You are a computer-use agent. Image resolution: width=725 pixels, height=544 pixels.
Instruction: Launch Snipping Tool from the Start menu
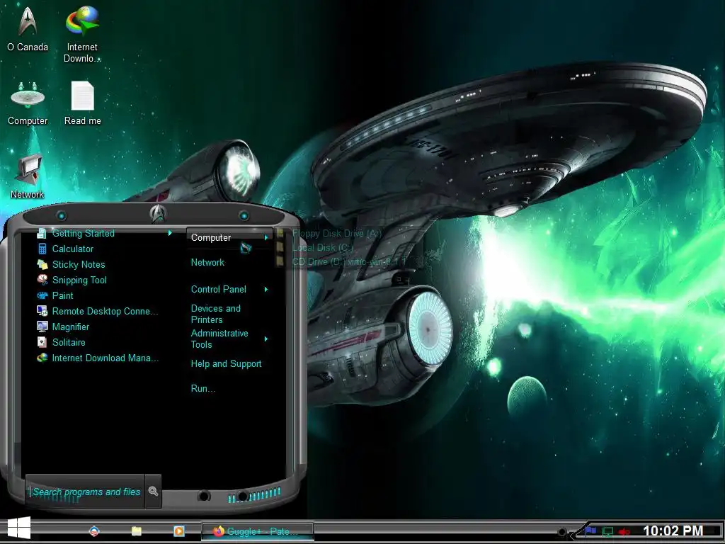pos(79,280)
